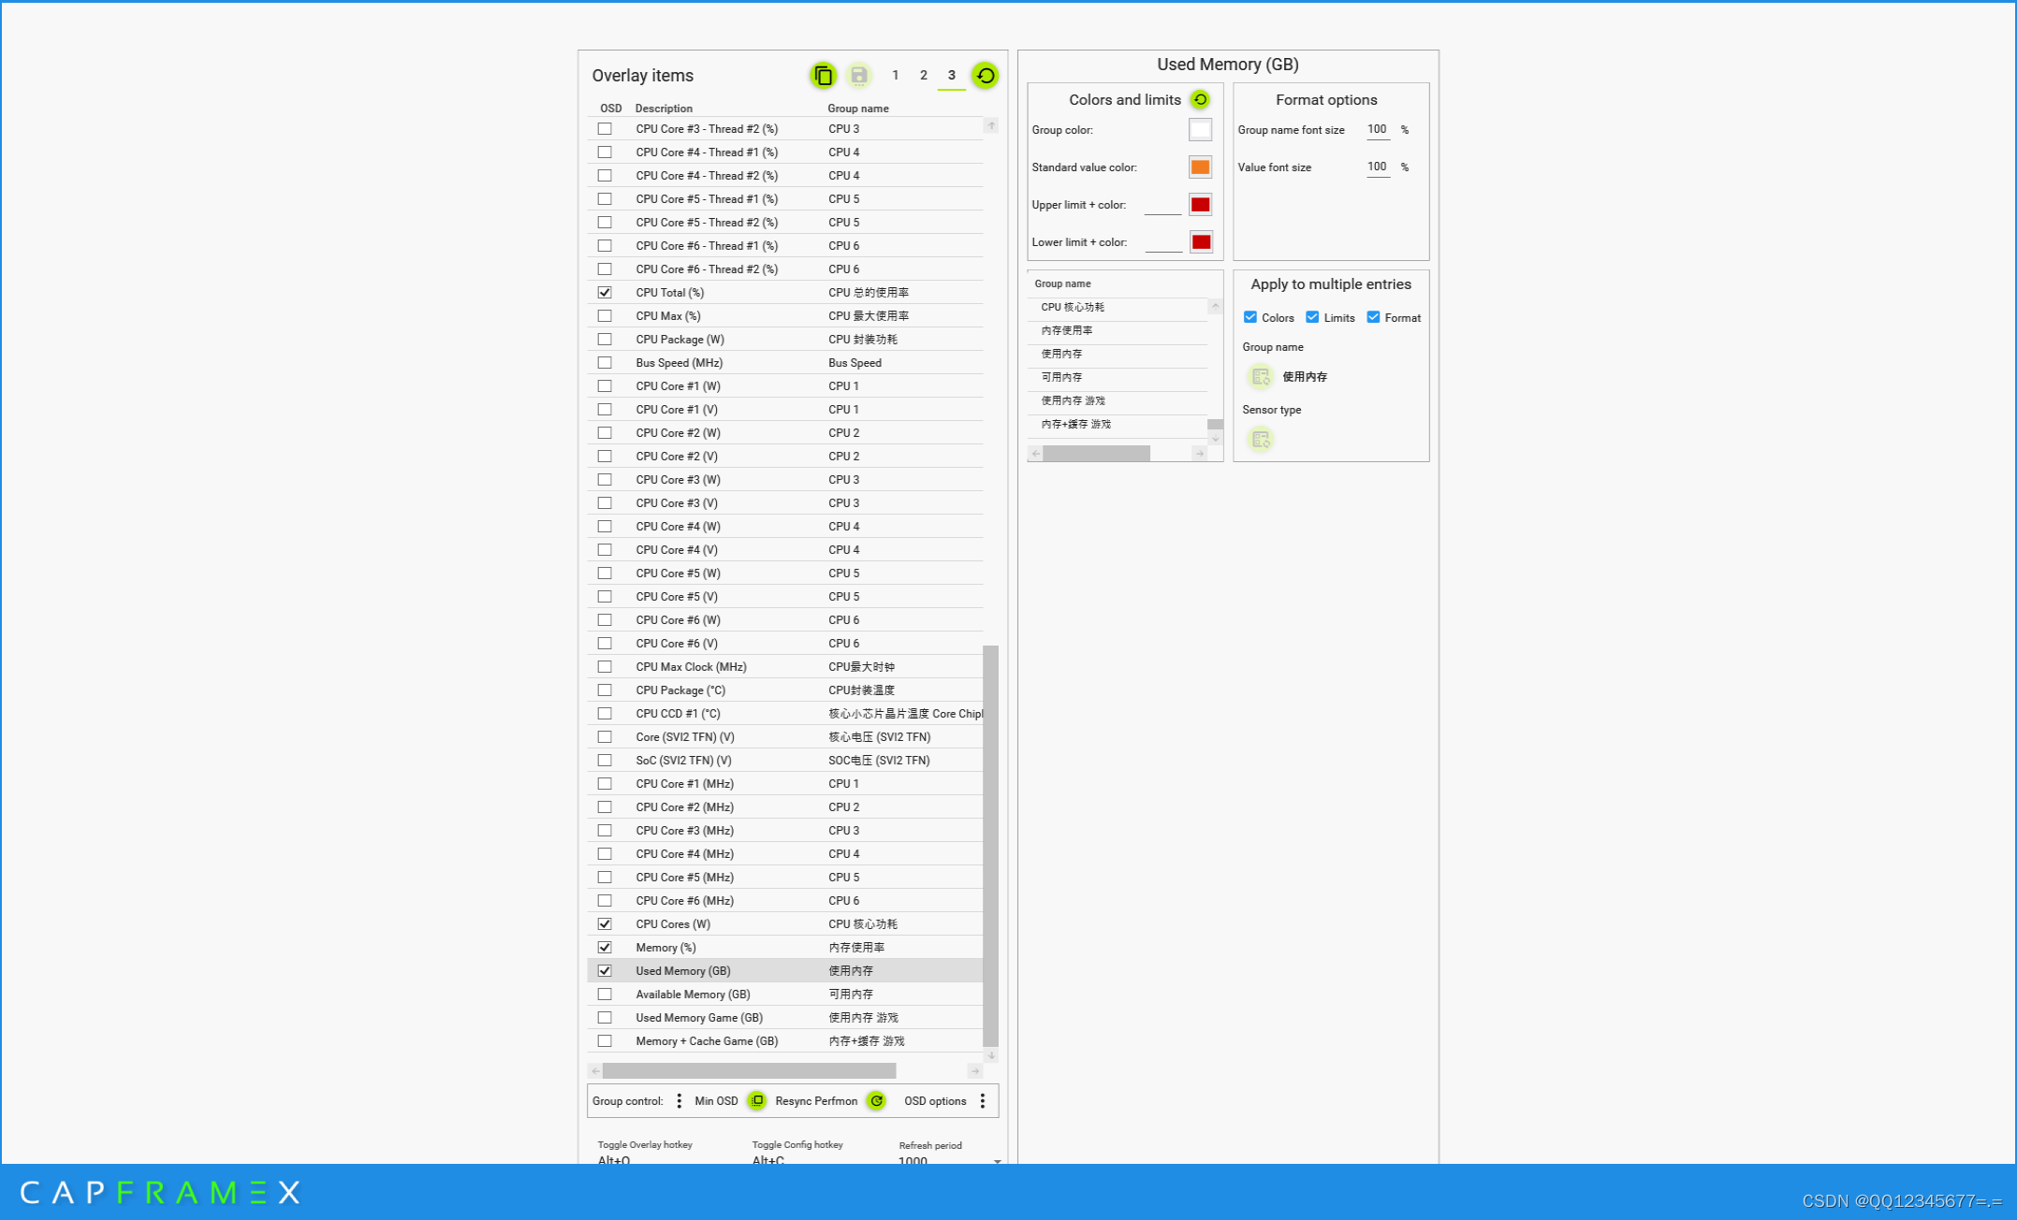The image size is (2017, 1220).
Task: Click the Group name apply icon
Action: (x=1260, y=376)
